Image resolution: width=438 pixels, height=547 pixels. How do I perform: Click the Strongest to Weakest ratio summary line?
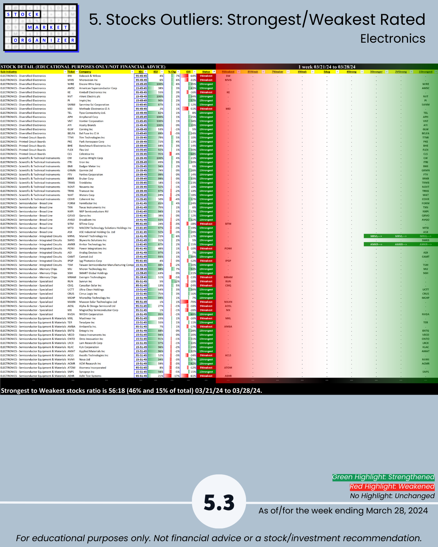click(x=131, y=391)
